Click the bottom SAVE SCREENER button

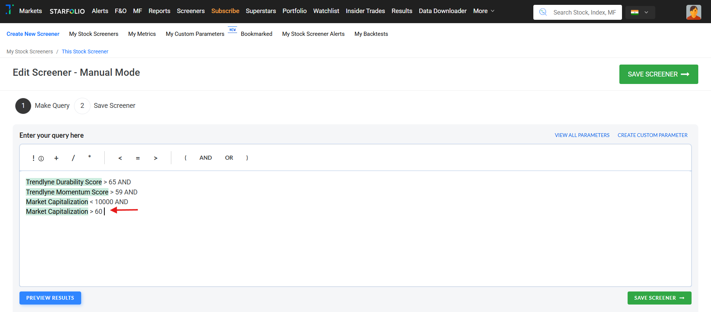(659, 298)
